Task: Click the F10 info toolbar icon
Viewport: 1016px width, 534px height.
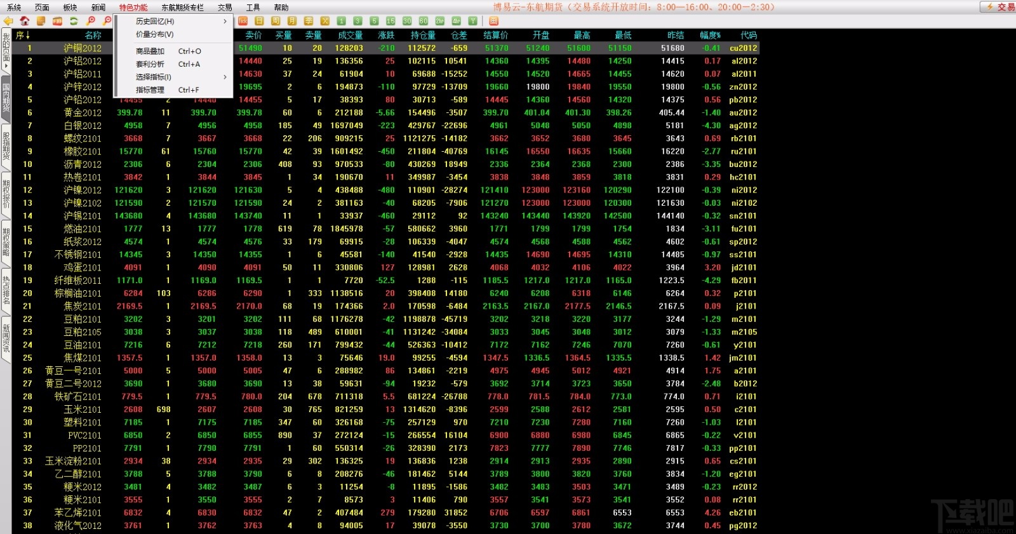Action: point(57,21)
